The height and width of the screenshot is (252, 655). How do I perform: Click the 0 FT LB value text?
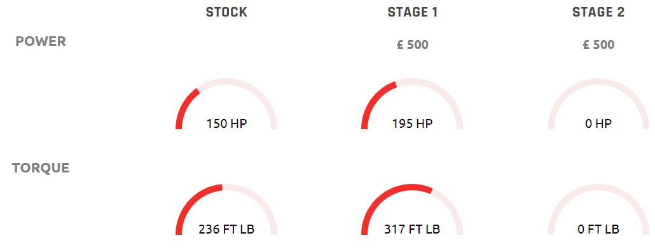click(598, 229)
